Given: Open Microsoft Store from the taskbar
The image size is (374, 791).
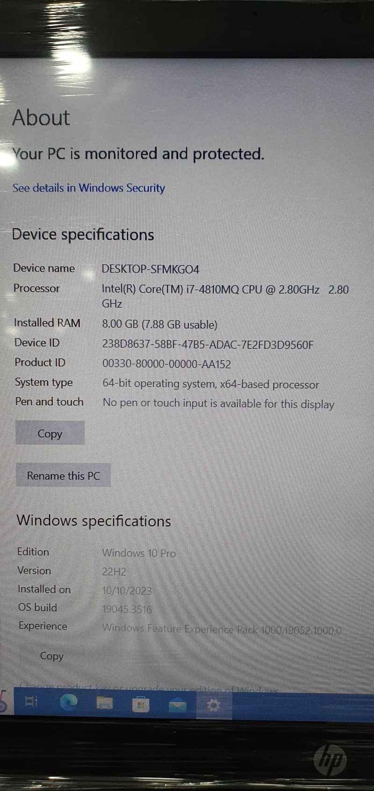Looking at the screenshot, I should tap(140, 704).
